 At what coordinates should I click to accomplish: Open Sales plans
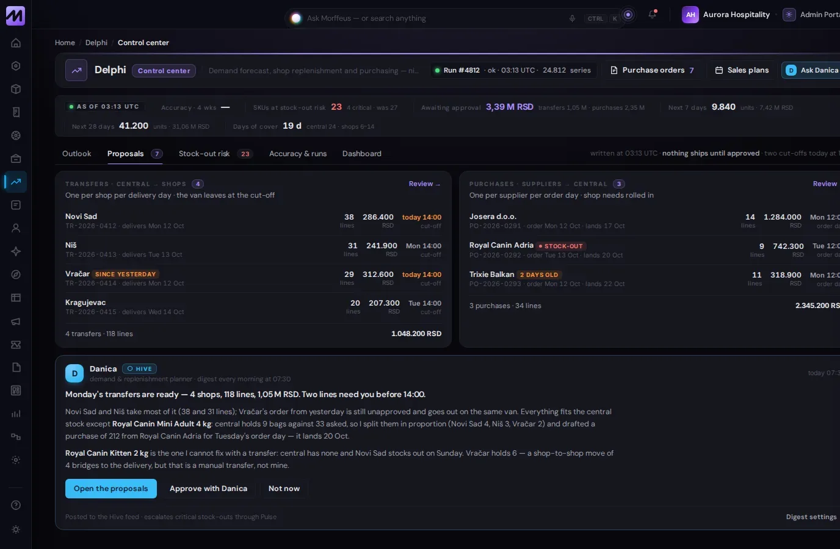pyautogui.click(x=742, y=70)
